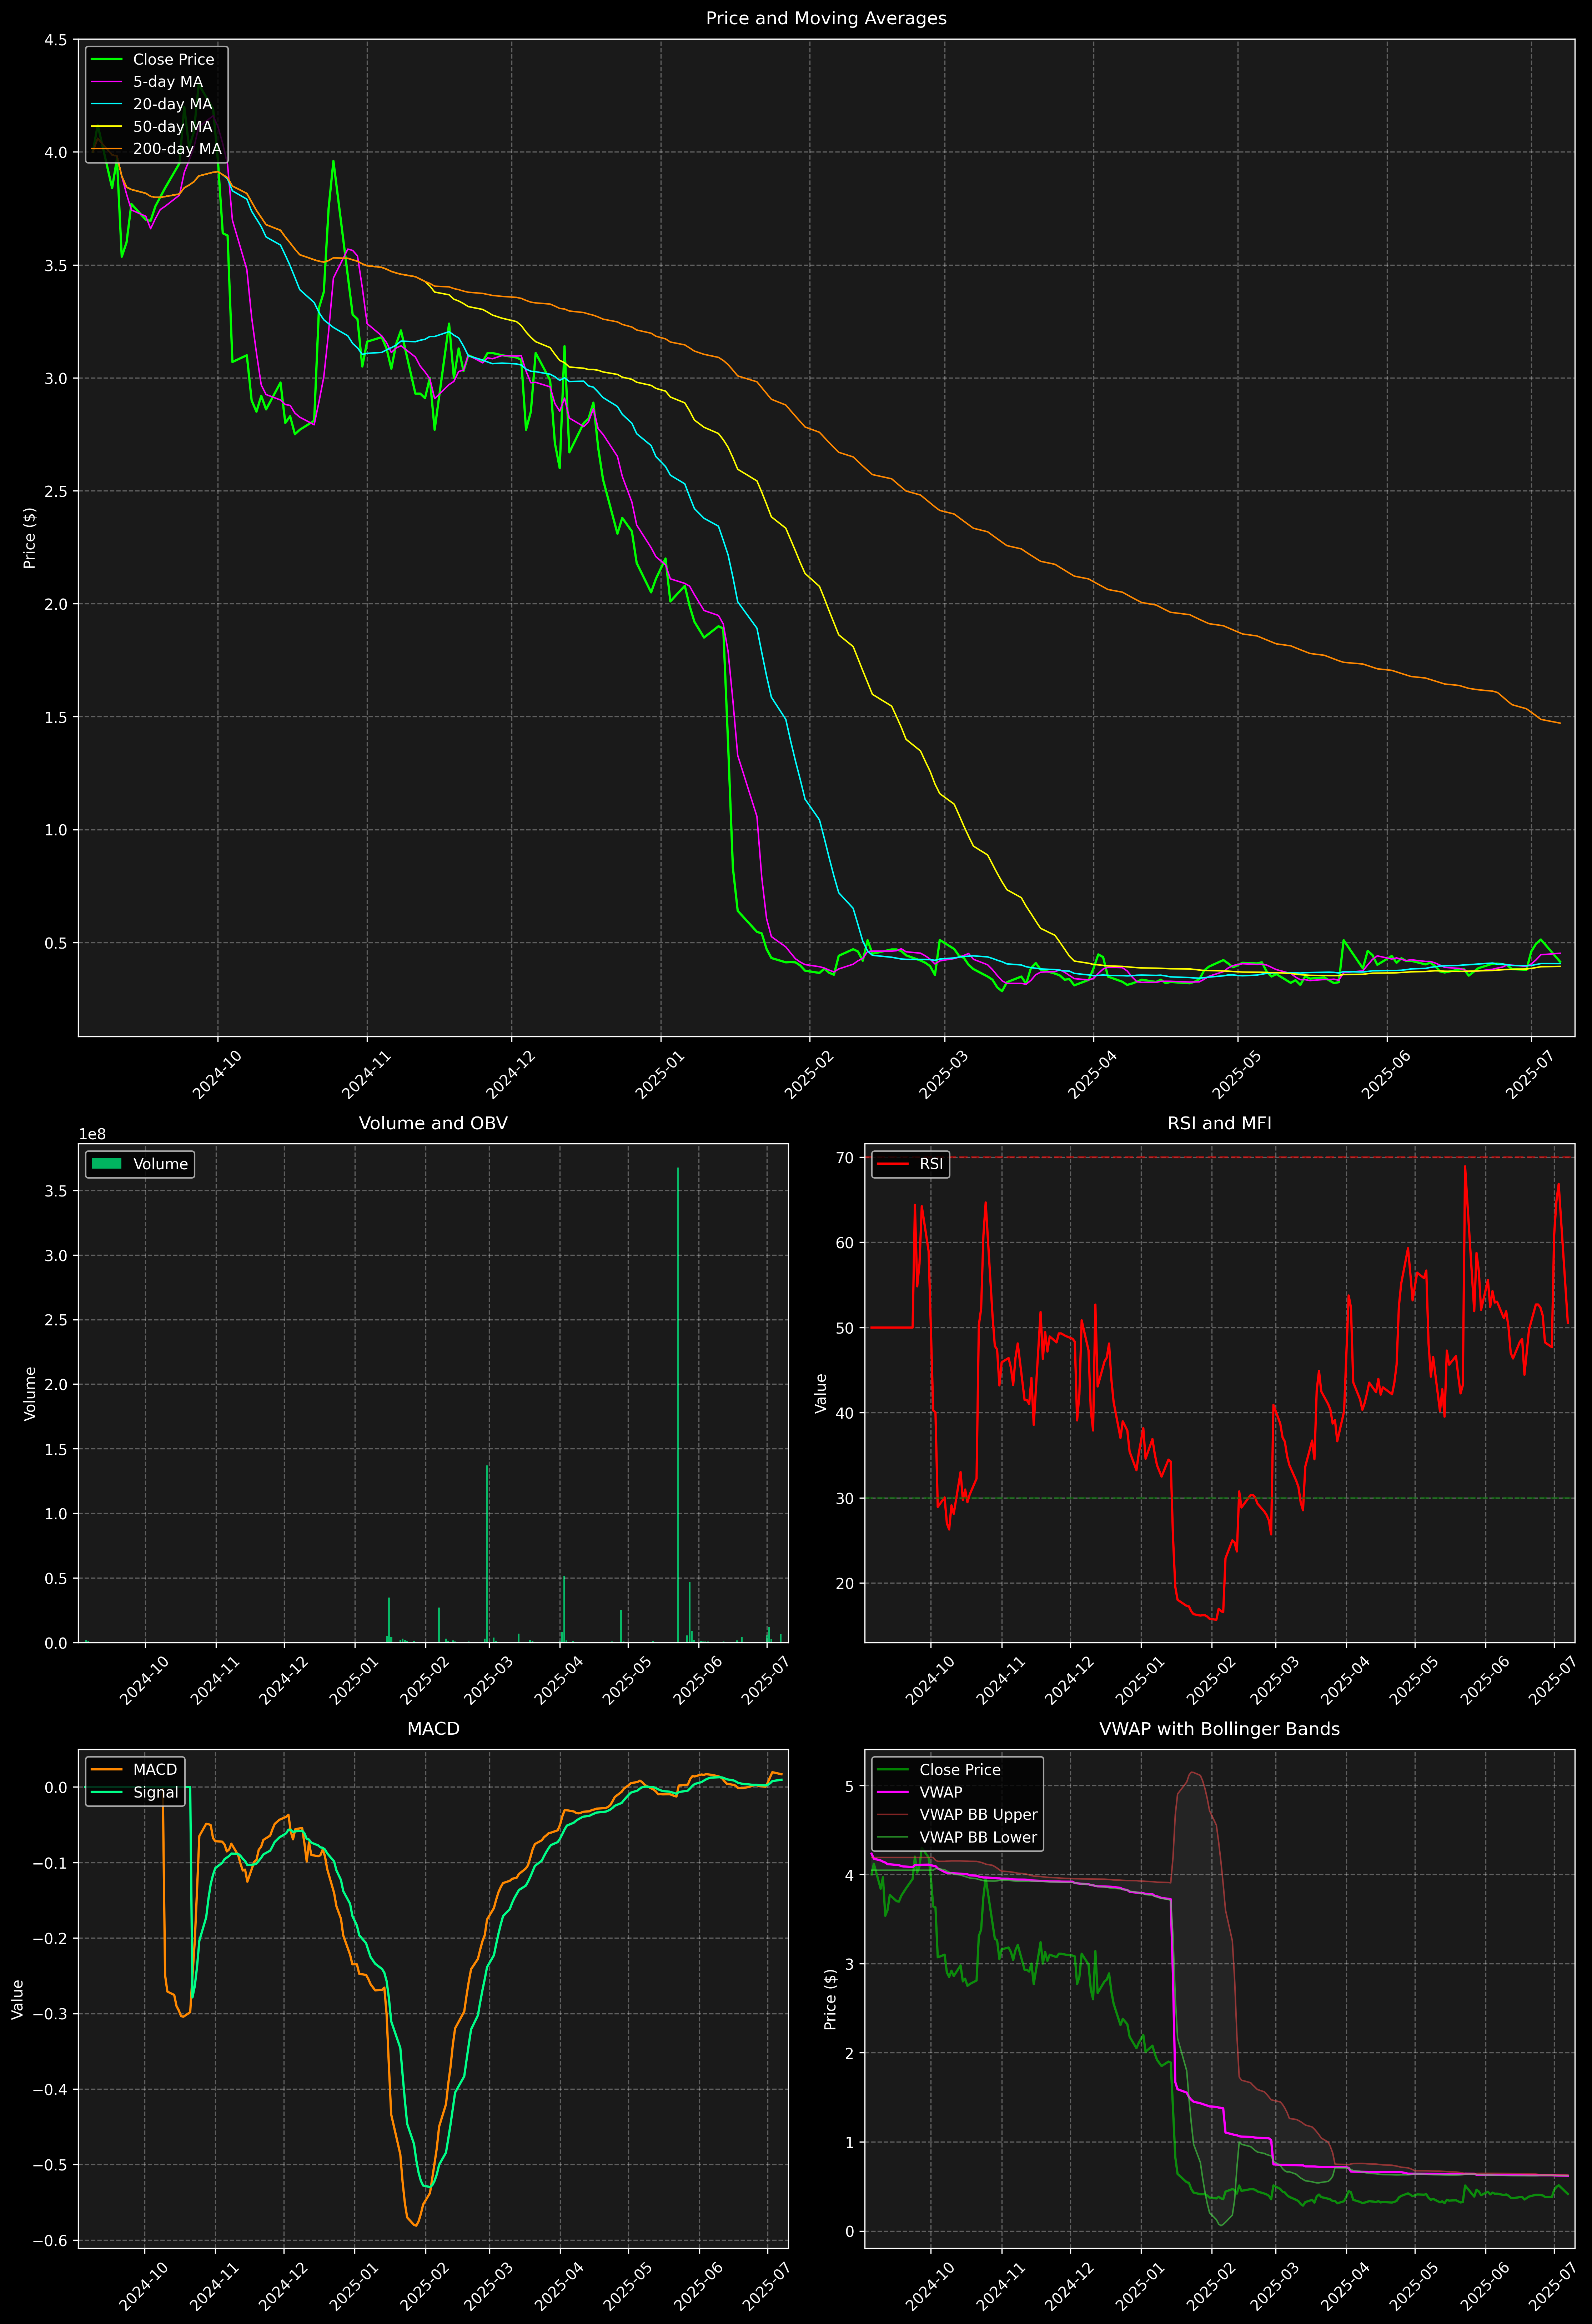
Task: Select the '20-day MA' legend entry
Action: [x=173, y=104]
